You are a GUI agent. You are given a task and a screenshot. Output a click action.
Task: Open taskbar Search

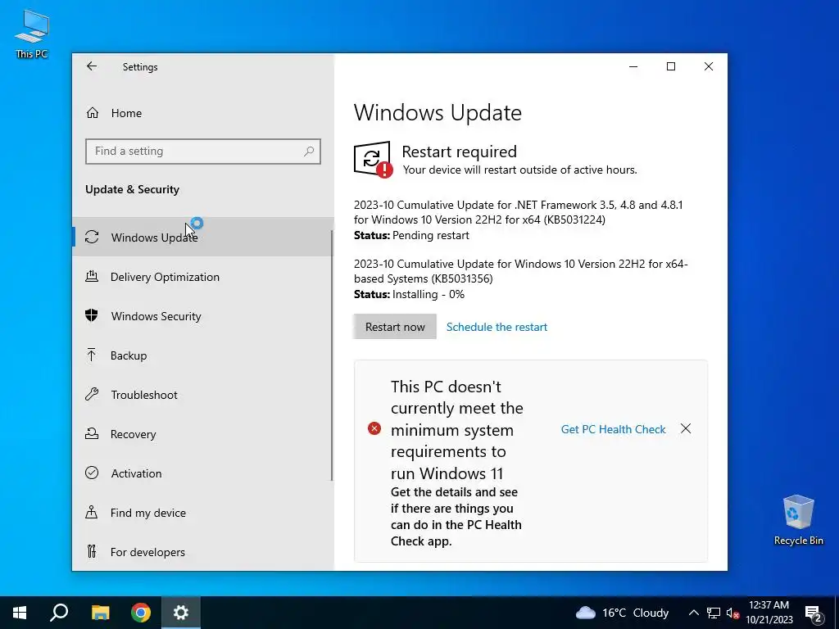pos(59,613)
